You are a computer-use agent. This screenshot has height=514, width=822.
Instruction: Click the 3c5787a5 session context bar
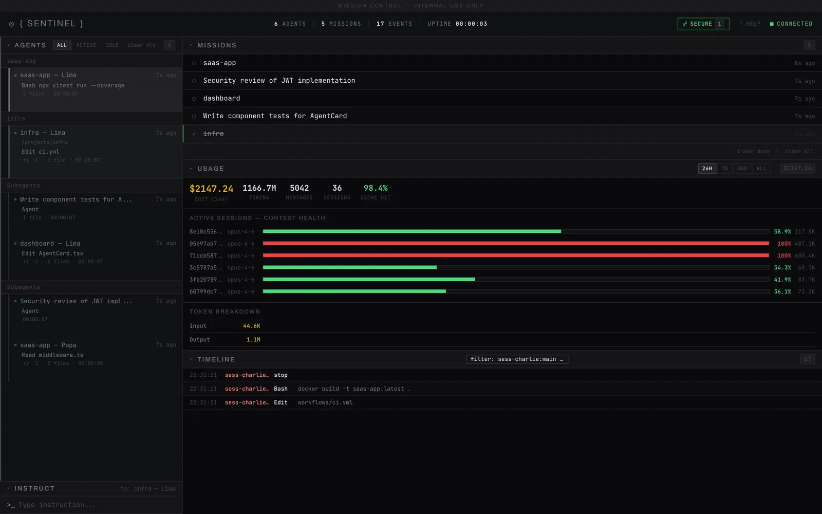tap(516, 267)
